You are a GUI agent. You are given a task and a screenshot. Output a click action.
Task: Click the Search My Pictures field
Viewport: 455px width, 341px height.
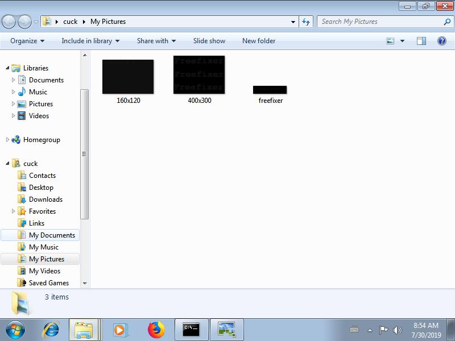point(380,22)
